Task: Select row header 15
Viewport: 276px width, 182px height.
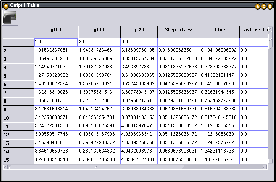Action: coord(18,160)
